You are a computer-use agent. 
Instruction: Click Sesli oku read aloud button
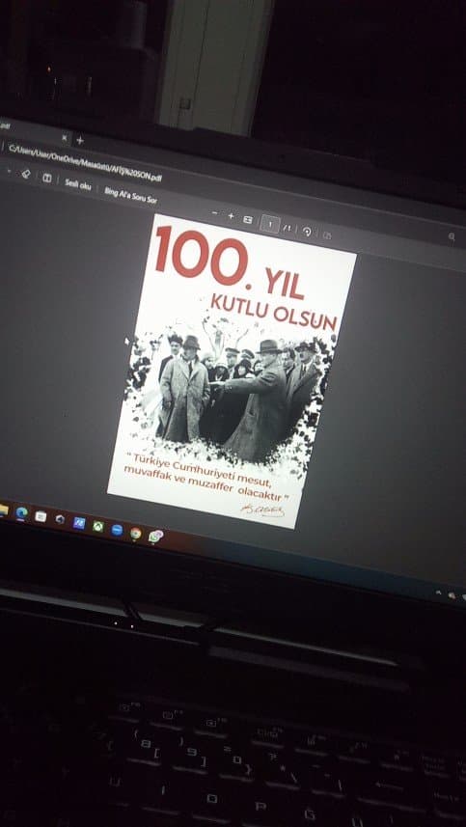(78, 185)
